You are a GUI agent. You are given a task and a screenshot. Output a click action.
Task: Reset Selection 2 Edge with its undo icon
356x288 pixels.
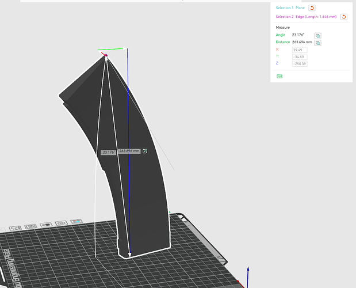344,17
